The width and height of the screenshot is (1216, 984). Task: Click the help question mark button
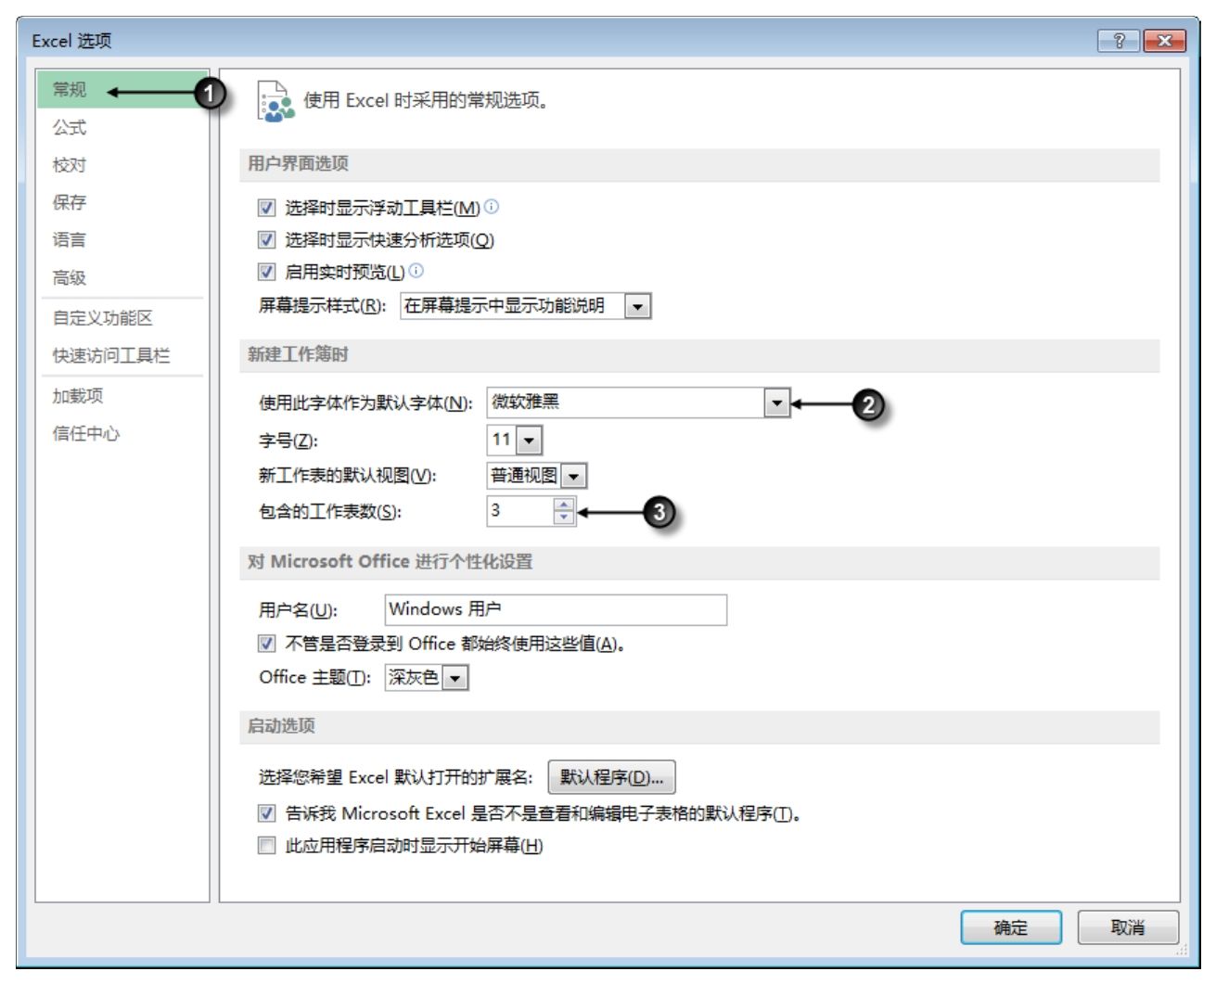[1118, 41]
